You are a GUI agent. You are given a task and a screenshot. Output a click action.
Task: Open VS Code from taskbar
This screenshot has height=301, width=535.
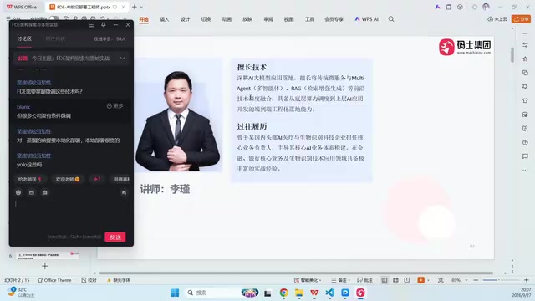pos(329,293)
